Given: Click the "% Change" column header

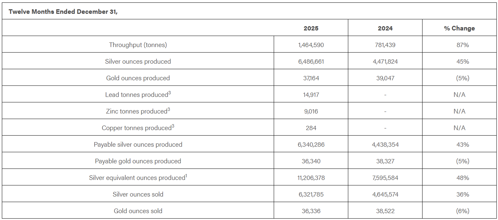Looking at the screenshot, I should 459,28.
